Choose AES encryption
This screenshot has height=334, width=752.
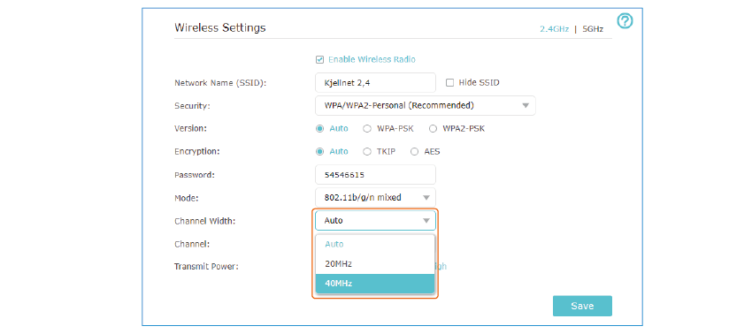tap(414, 151)
